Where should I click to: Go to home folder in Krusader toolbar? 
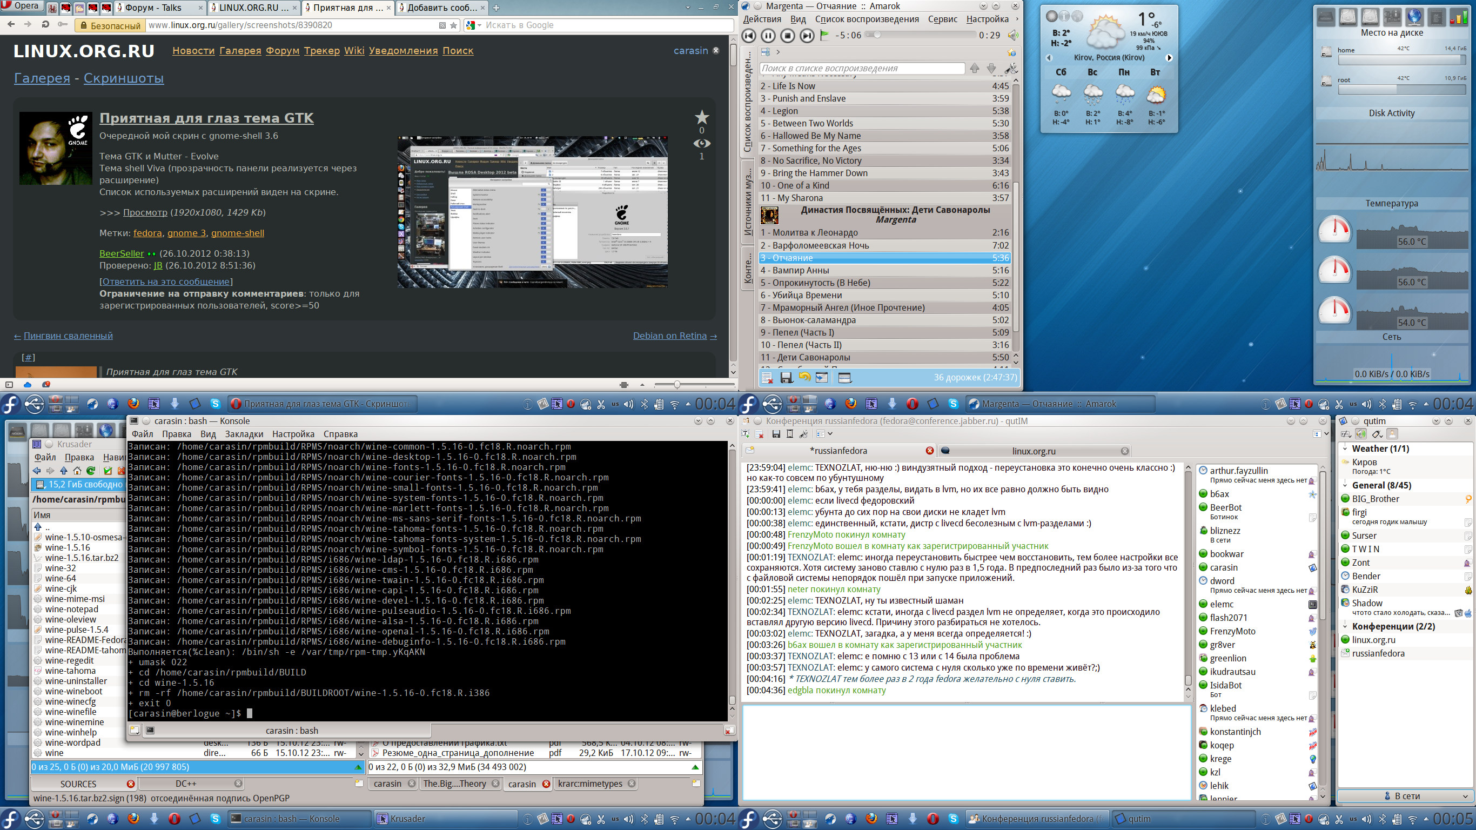pyautogui.click(x=77, y=471)
